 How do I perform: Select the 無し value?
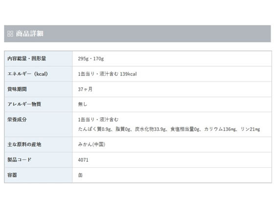click(x=83, y=104)
